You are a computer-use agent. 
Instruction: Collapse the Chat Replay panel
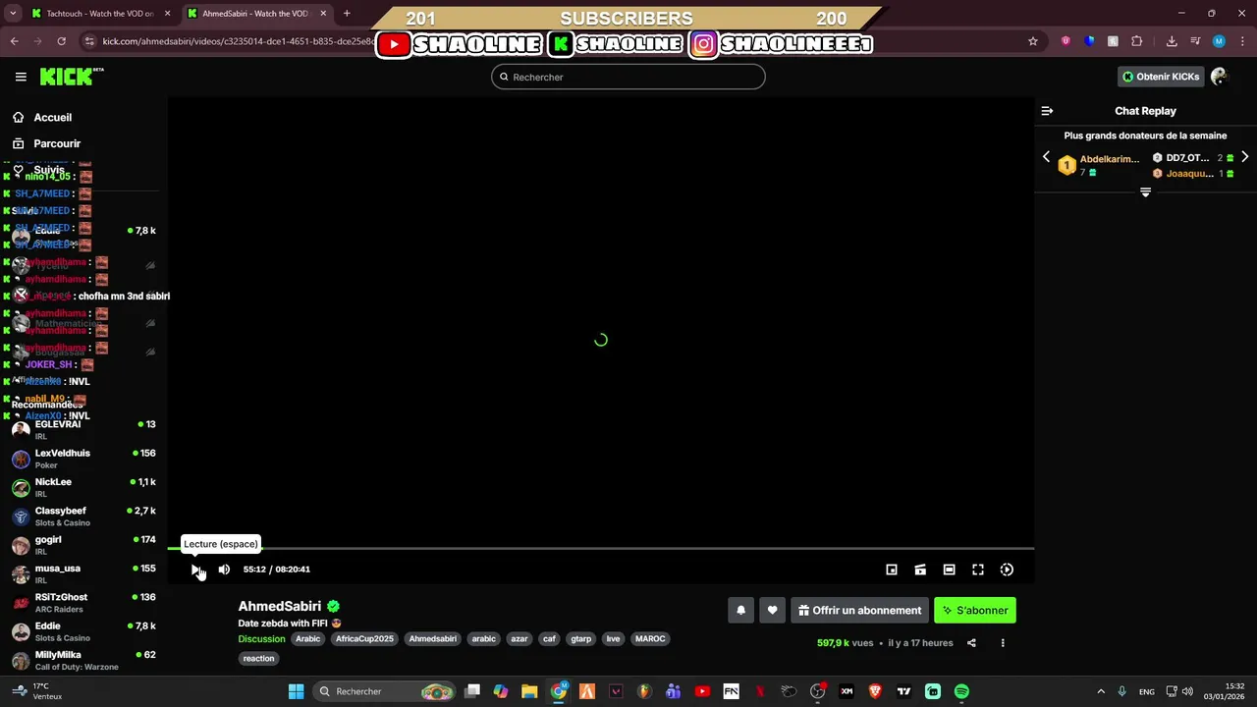tap(1047, 111)
